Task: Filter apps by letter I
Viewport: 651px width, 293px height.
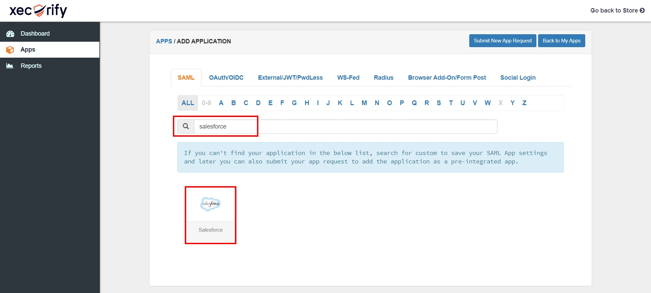Action: click(318, 103)
